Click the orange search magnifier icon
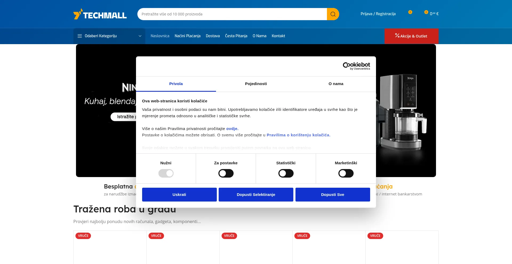The height and width of the screenshot is (264, 512). (x=333, y=14)
